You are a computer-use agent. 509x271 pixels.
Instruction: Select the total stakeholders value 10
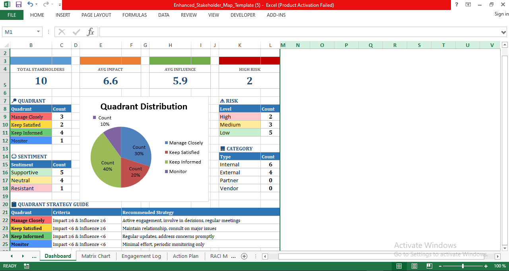(x=41, y=81)
